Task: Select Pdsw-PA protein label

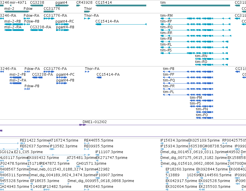Action: pyautogui.click(x=32, y=69)
